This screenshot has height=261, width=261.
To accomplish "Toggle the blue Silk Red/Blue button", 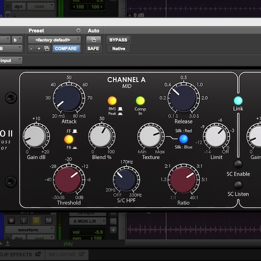I will coord(184,139).
